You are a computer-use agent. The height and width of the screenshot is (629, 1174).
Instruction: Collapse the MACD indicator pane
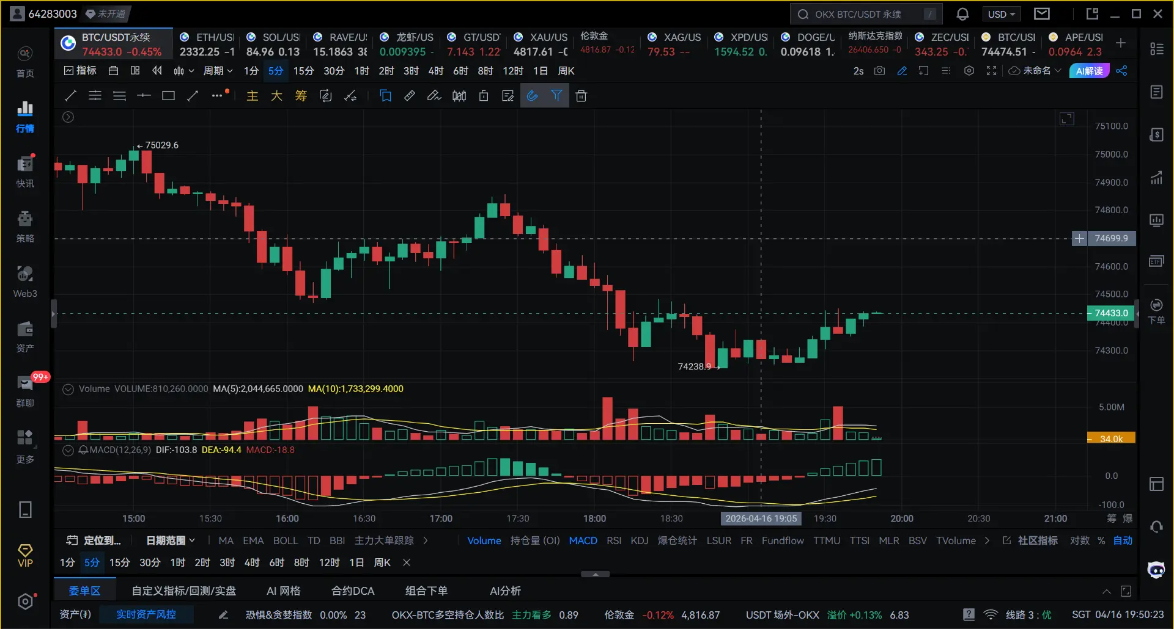68,450
